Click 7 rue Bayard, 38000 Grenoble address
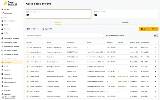The image size is (160, 100). click(x=96, y=72)
